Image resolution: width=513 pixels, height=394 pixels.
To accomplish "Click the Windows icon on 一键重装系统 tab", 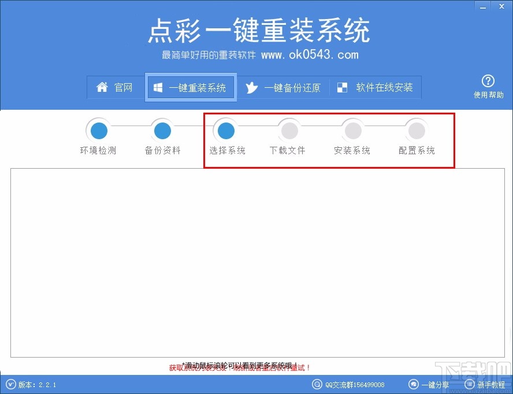I will click(158, 87).
